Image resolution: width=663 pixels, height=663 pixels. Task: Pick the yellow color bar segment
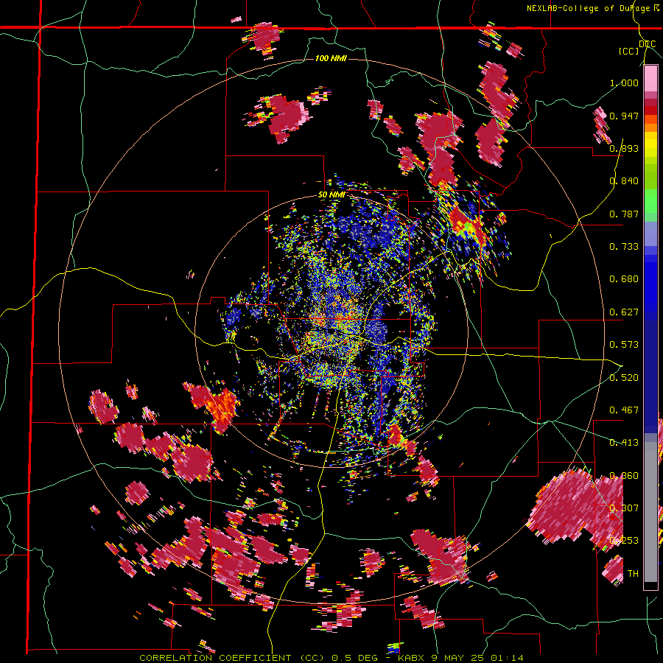pyautogui.click(x=650, y=144)
